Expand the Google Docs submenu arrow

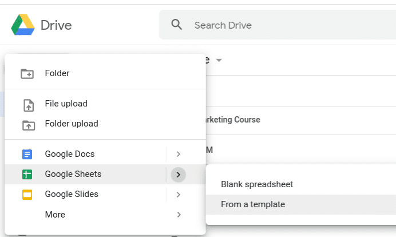click(179, 154)
